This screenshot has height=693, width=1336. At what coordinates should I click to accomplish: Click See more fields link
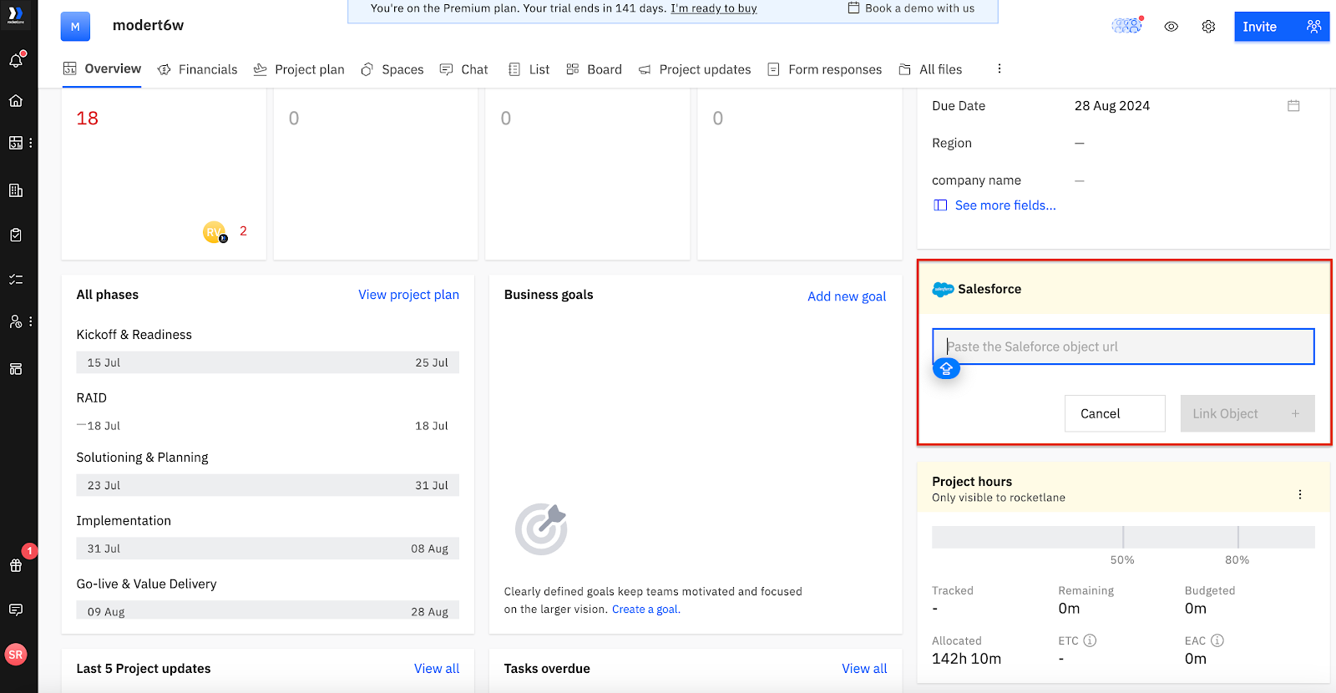pos(1005,205)
